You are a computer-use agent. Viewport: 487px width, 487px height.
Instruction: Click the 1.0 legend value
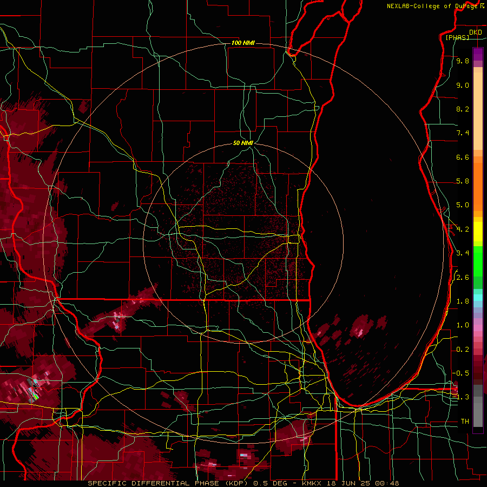pyautogui.click(x=463, y=325)
